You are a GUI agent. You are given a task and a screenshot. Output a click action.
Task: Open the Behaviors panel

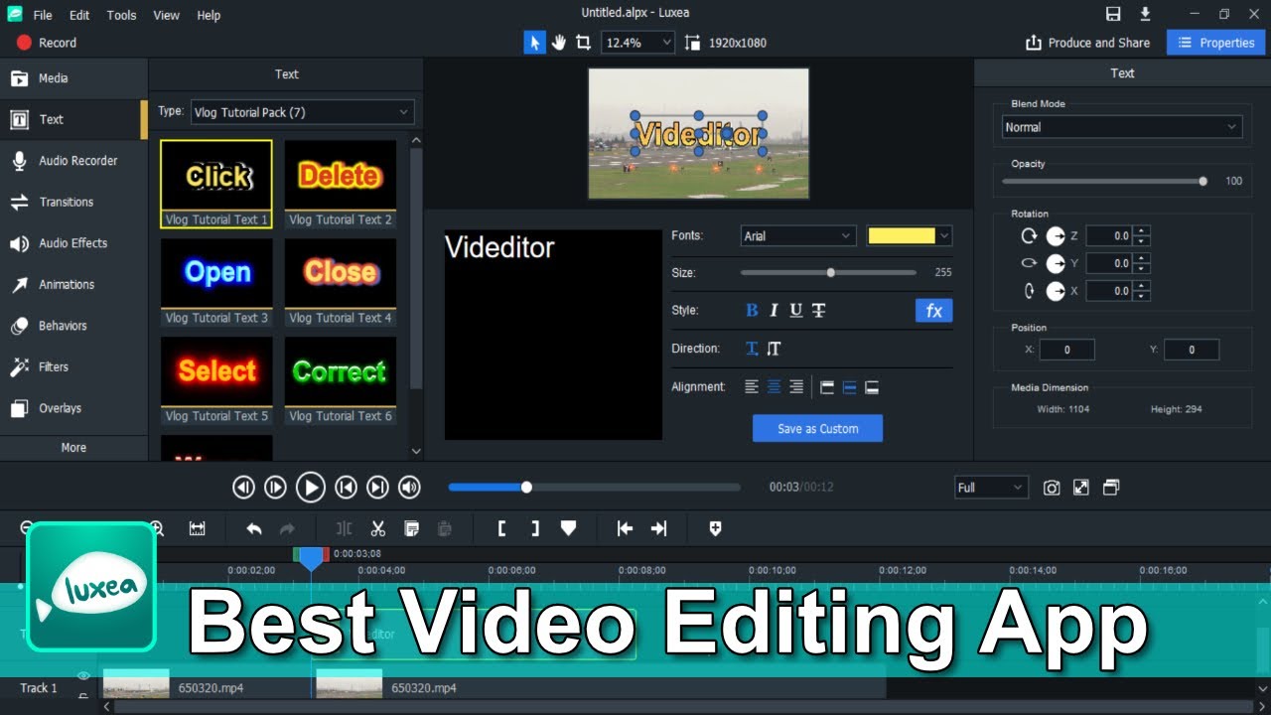(73, 326)
